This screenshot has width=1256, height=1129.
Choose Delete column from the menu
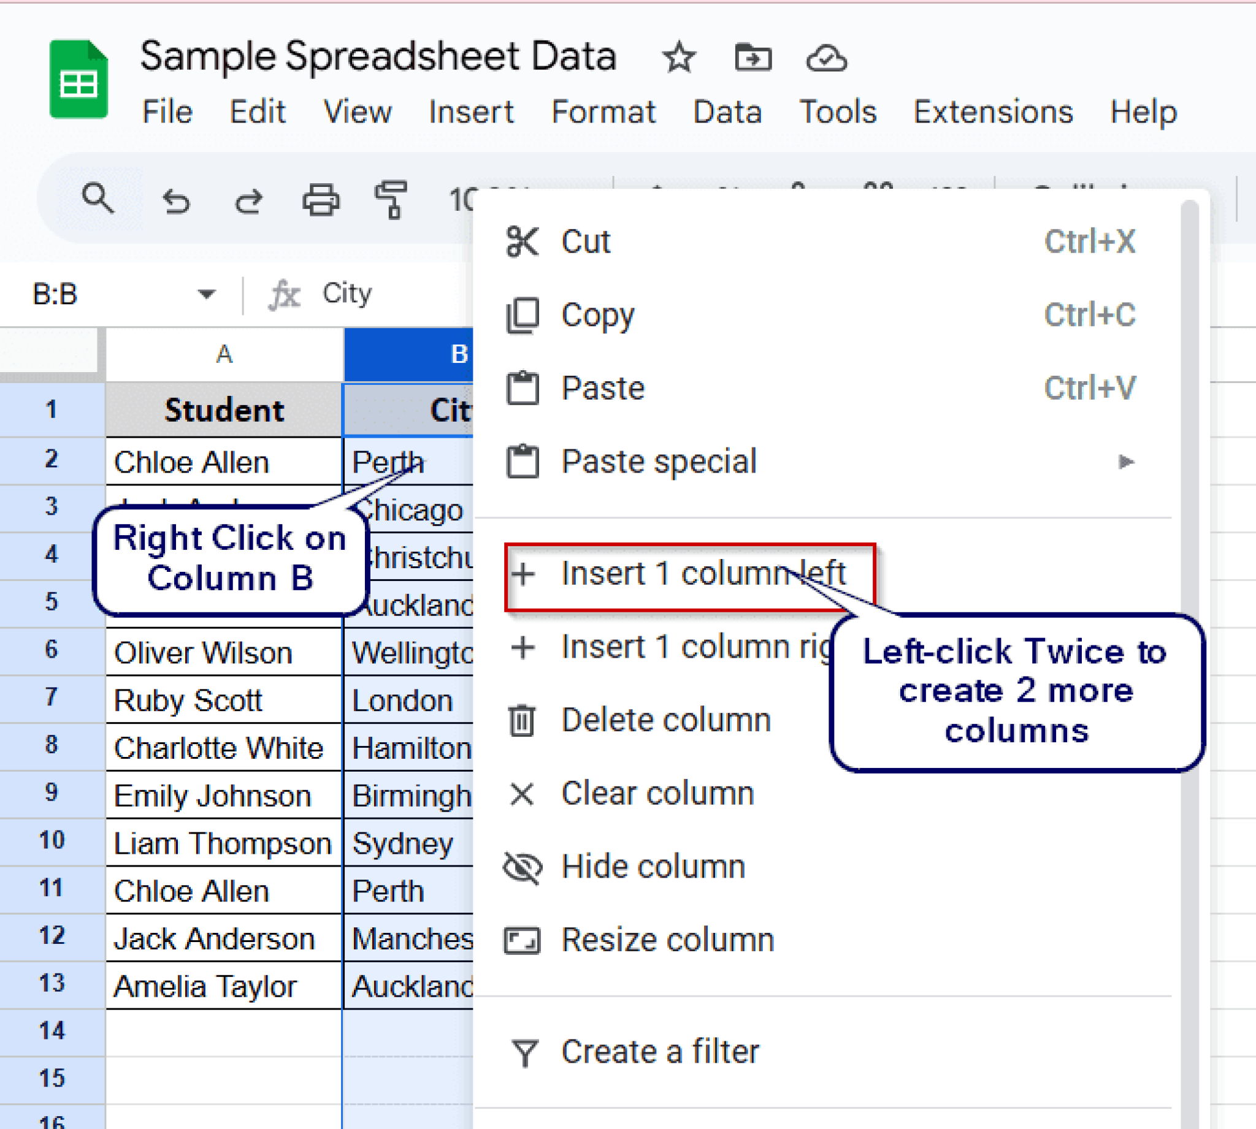pyautogui.click(x=665, y=720)
